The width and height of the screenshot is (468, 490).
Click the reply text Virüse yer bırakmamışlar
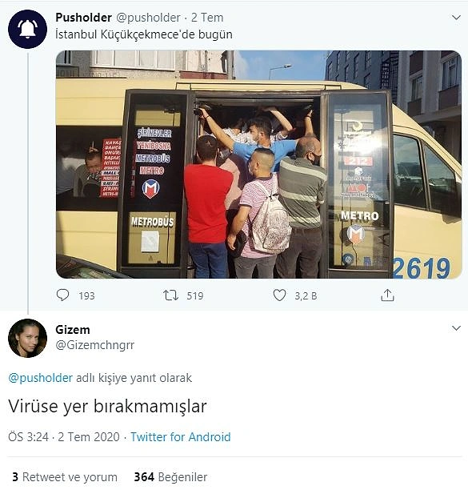pyautogui.click(x=107, y=407)
